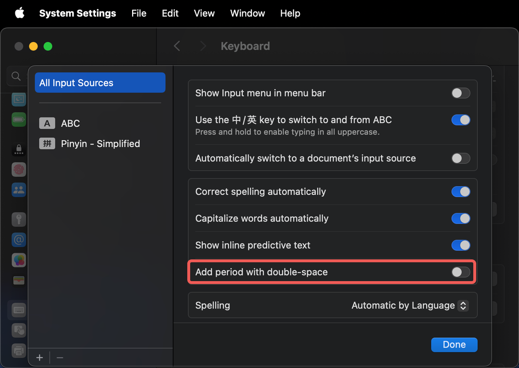
Task: Click the Internet Accounts @ sidebar icon
Action: 19,239
